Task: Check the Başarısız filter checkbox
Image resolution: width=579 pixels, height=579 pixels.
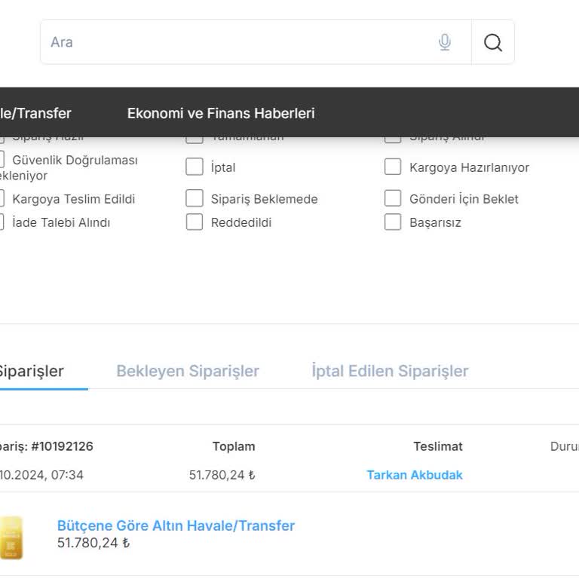Action: point(393,222)
